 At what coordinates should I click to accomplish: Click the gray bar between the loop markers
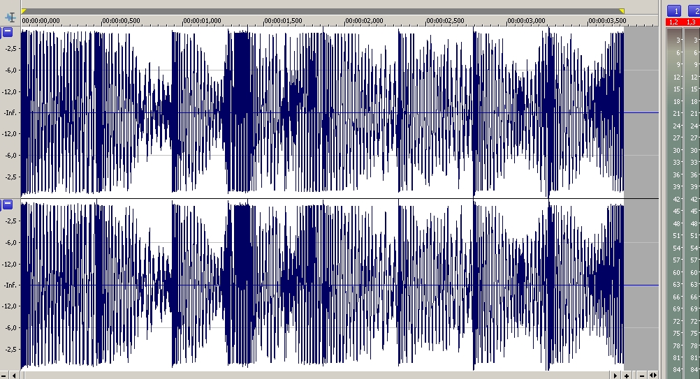click(321, 11)
